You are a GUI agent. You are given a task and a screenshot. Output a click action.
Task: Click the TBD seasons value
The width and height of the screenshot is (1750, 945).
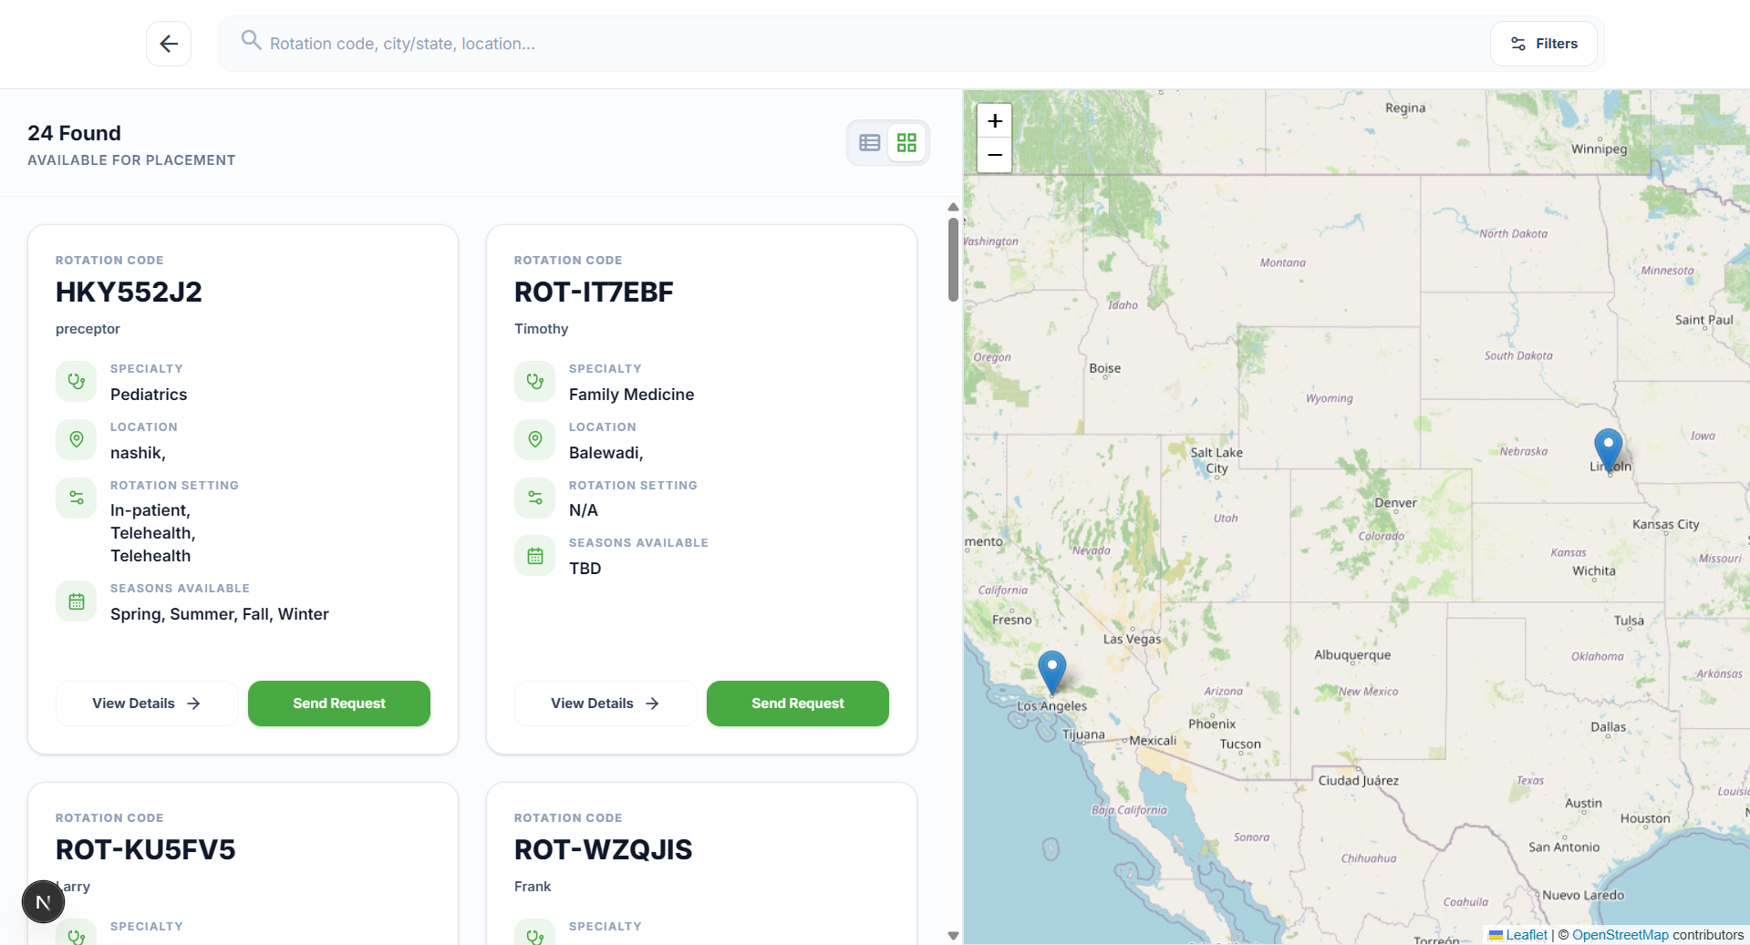(x=585, y=569)
